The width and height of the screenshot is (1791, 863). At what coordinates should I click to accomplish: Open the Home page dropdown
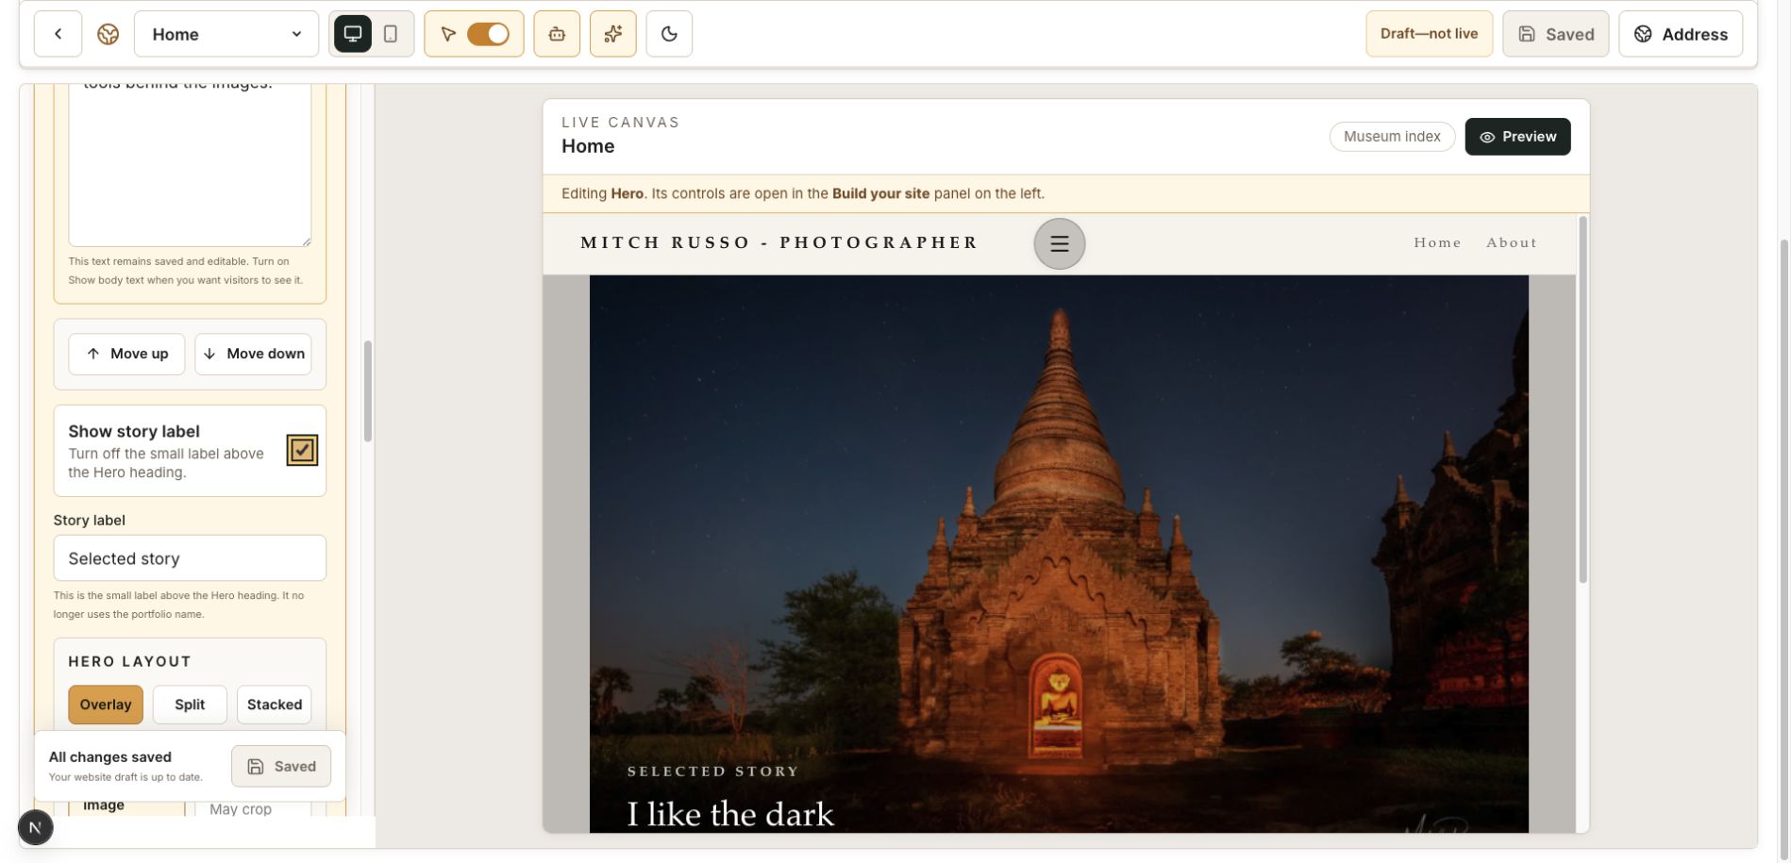226,34
